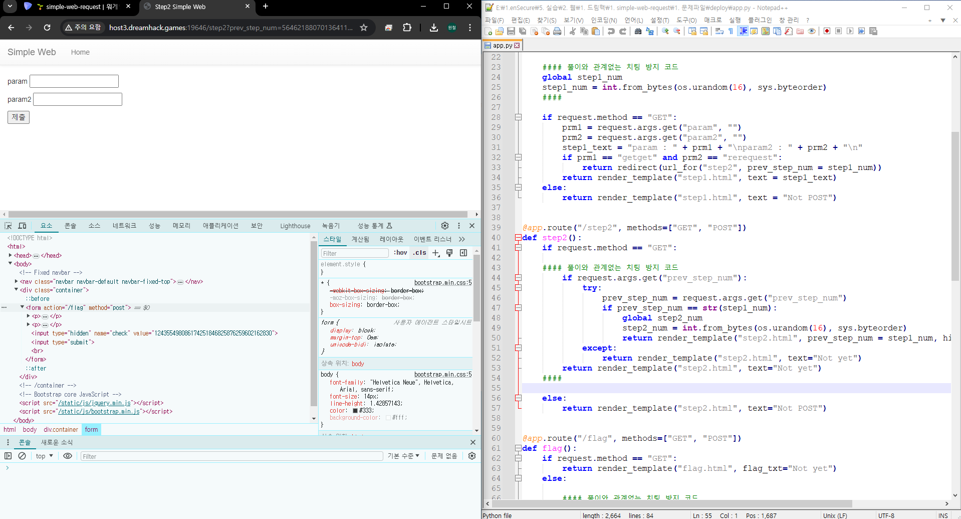
Task: Click the DevTools inspect element picker icon
Action: [8, 226]
